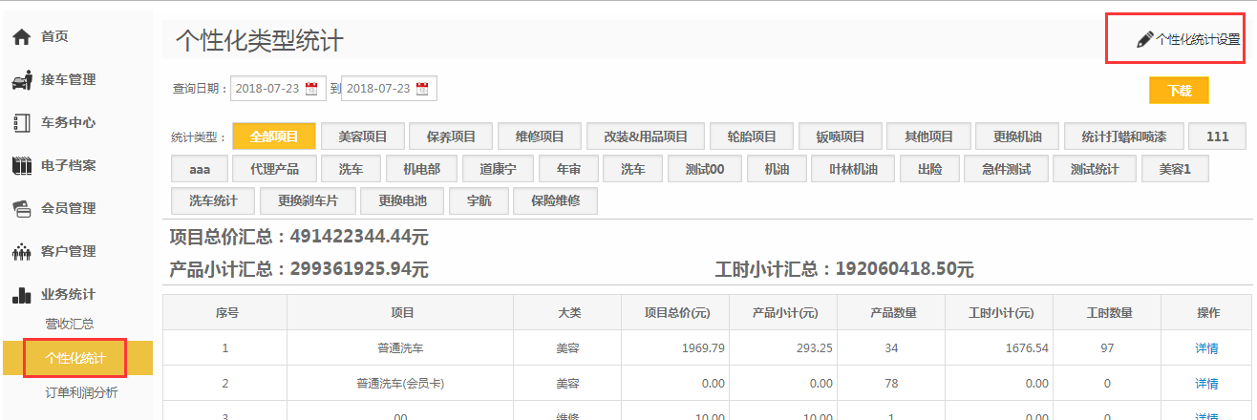Open the end date calendar picker icon
Image resolution: width=1257 pixels, height=420 pixels.
tap(422, 89)
